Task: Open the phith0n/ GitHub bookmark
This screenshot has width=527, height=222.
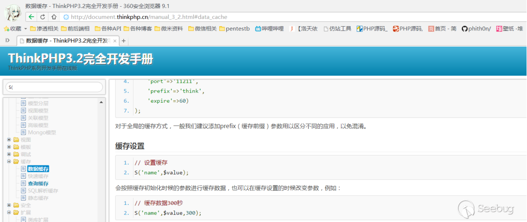Action: tap(476, 29)
